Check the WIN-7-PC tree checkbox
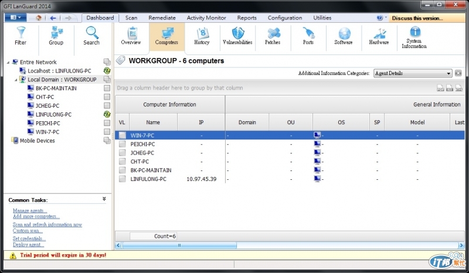The width and height of the screenshot is (469, 273). 107,132
